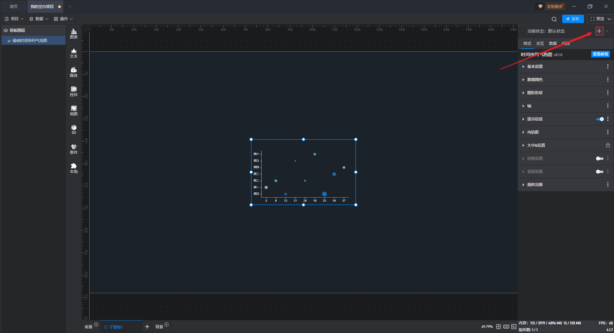Open the console icon in status bar
The height and width of the screenshot is (333, 614).
[x=514, y=327]
